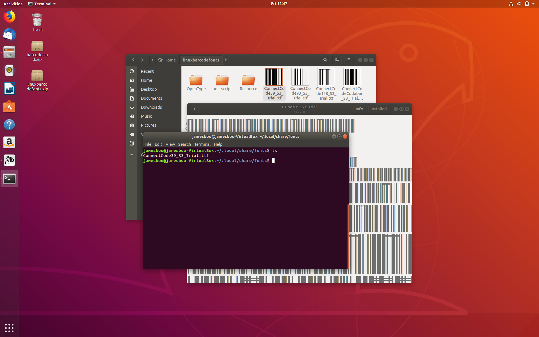Open the Terminal menu in terminal menubar
The height and width of the screenshot is (337, 539).
pos(202,144)
